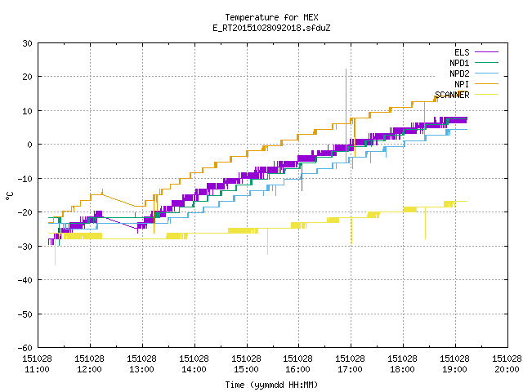
Task: Click the y-axis label 0
Action: 30,145
